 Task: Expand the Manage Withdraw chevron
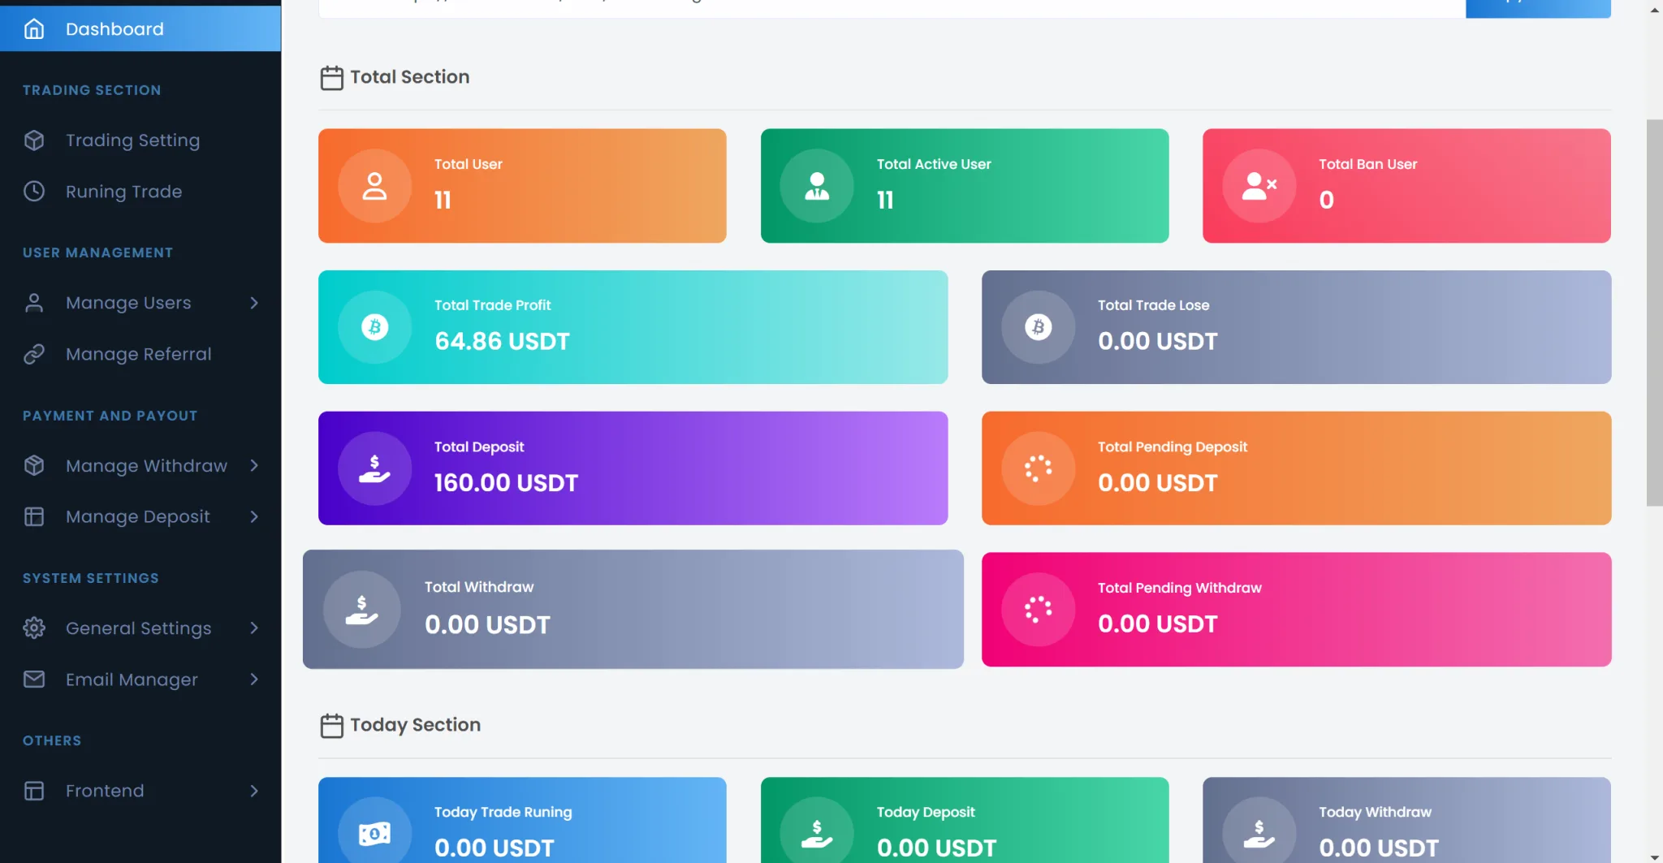tap(254, 466)
